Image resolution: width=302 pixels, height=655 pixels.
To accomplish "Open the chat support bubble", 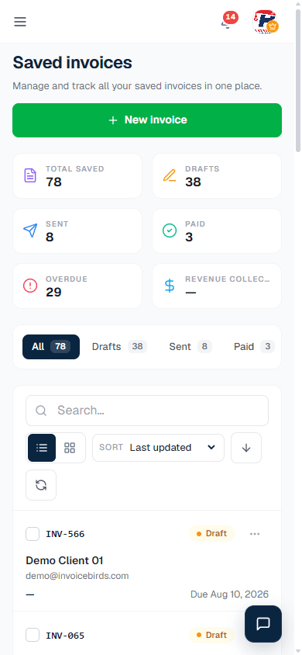I will 263,624.
